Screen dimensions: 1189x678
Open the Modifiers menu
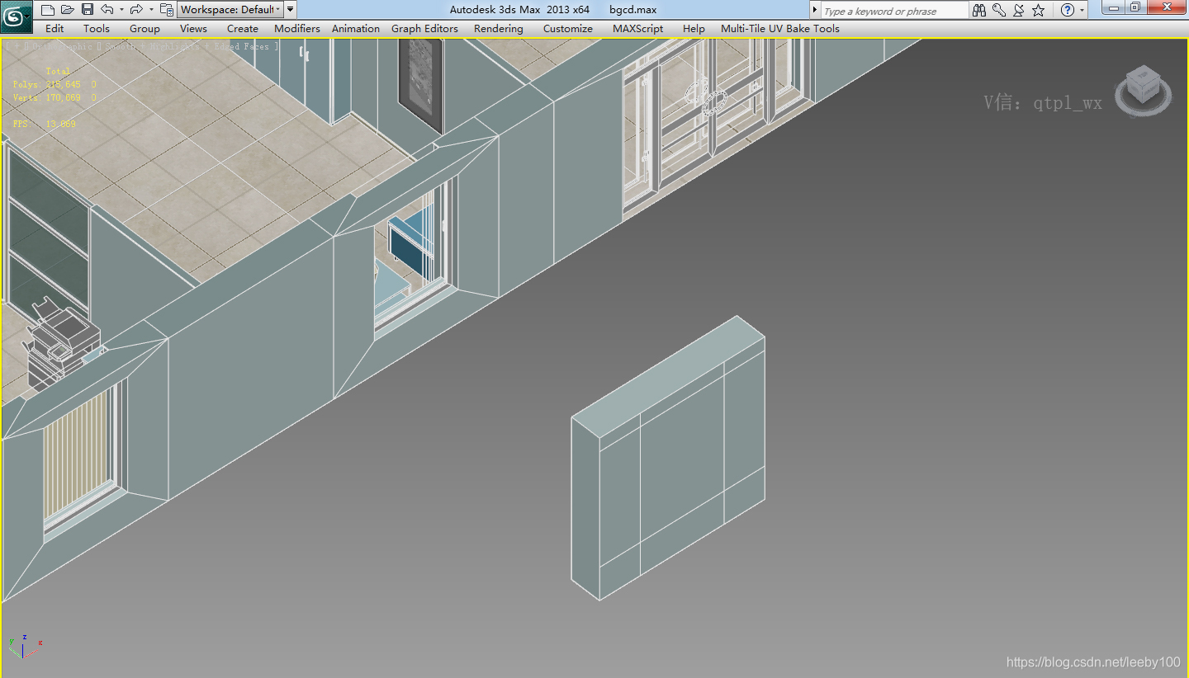tap(297, 28)
